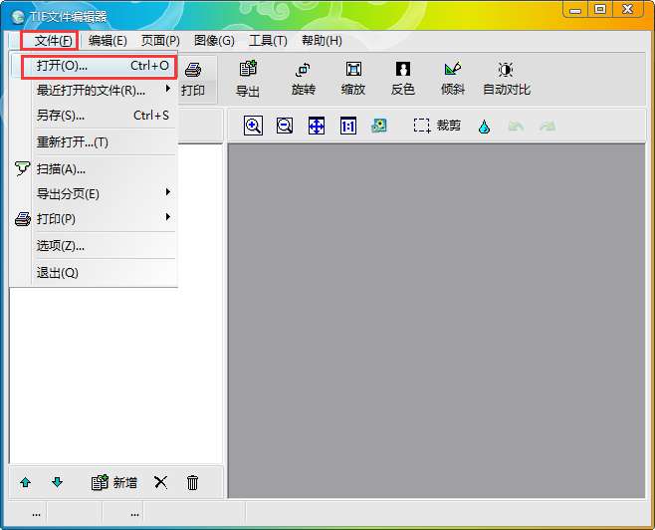
Task: Open the Edit (编辑) menu
Action: tap(108, 41)
